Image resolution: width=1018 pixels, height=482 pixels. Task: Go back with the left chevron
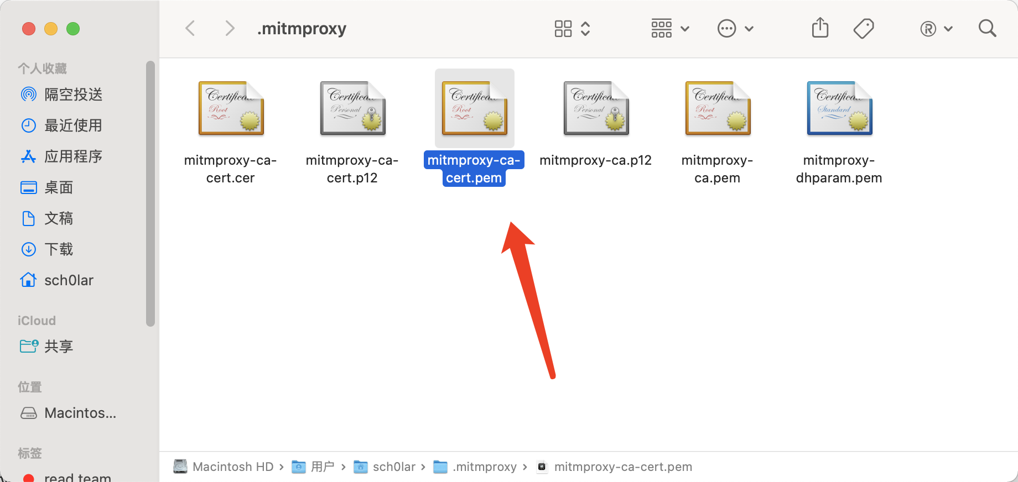click(190, 28)
